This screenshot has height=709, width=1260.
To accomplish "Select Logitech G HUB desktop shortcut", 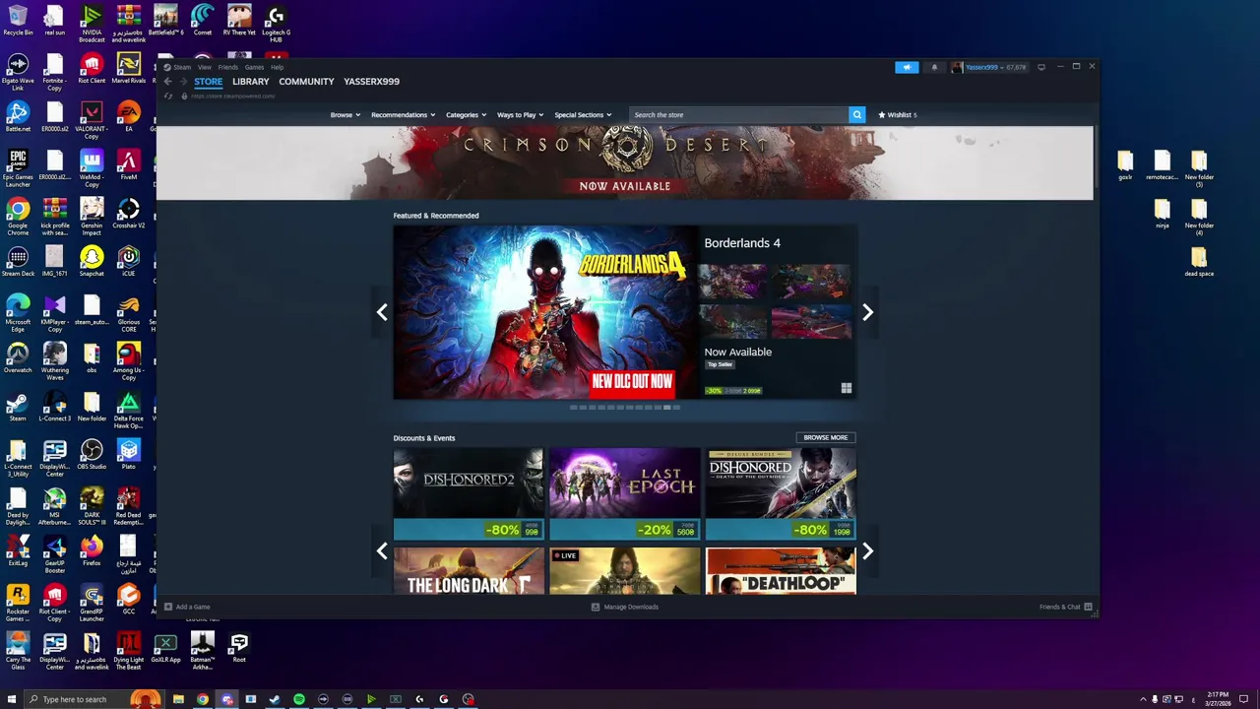I will pos(276,25).
